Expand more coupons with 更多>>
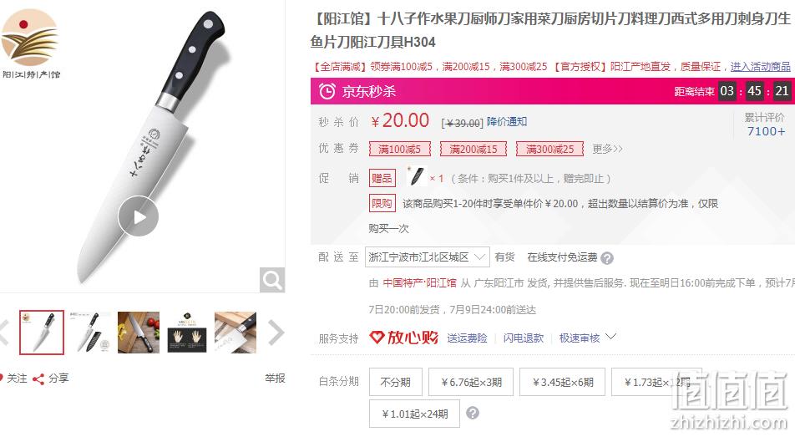This screenshot has width=795, height=437. click(607, 150)
